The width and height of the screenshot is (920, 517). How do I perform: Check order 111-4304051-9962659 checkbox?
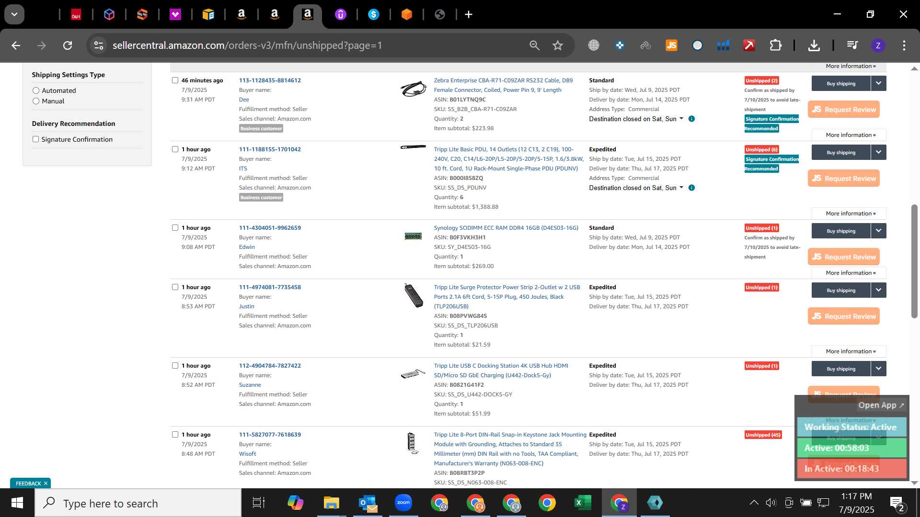pyautogui.click(x=175, y=228)
